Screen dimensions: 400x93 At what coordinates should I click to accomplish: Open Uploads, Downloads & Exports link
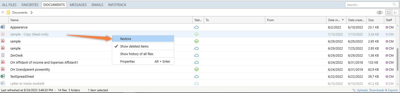pyautogui.click(x=377, y=90)
